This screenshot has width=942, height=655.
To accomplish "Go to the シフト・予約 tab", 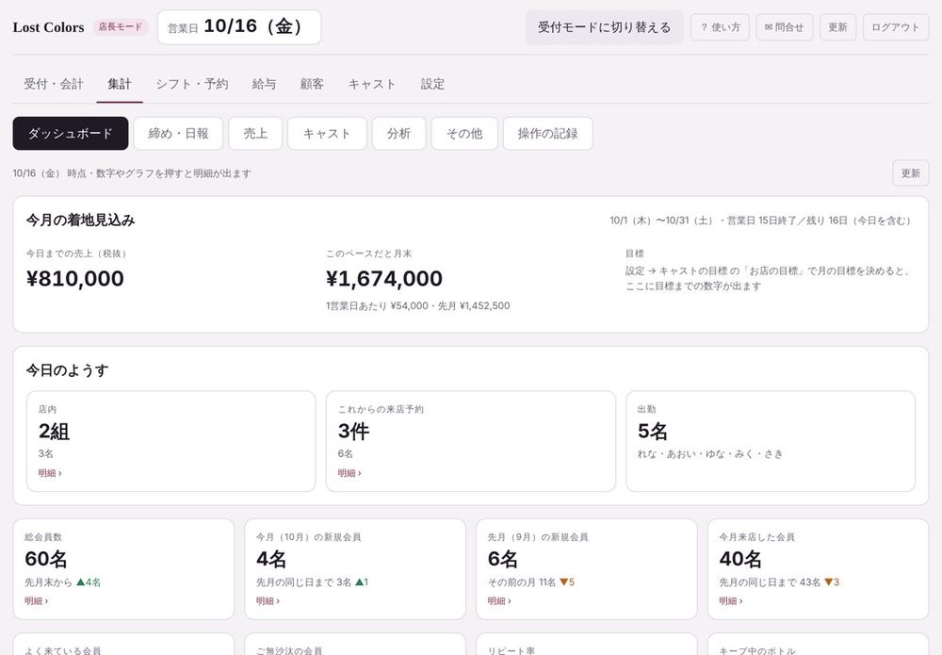I will [191, 84].
